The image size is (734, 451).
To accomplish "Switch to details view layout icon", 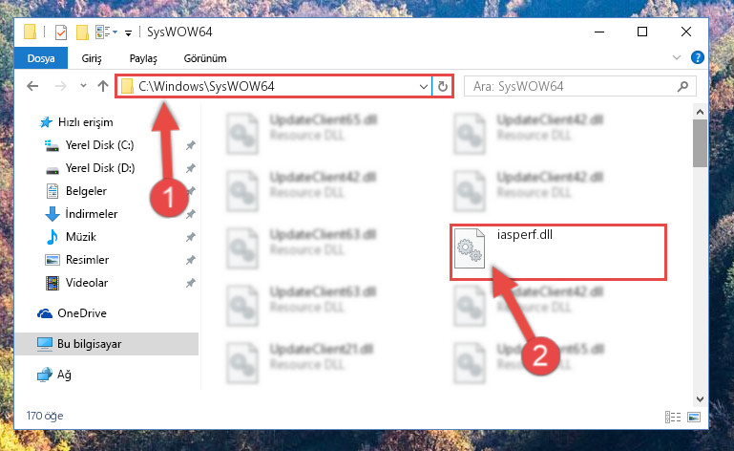I will tap(673, 417).
